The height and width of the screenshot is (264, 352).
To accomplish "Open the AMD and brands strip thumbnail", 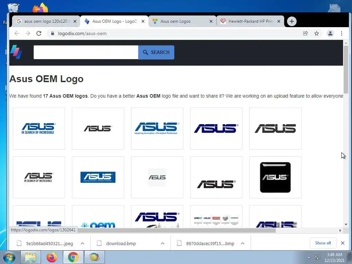I will click(216, 217).
